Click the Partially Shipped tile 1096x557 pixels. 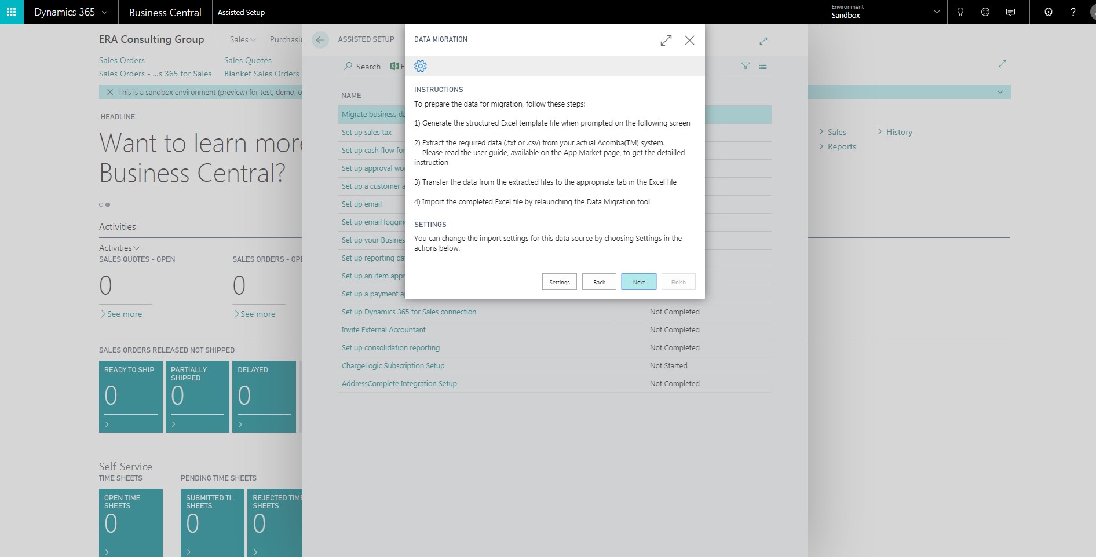point(198,397)
